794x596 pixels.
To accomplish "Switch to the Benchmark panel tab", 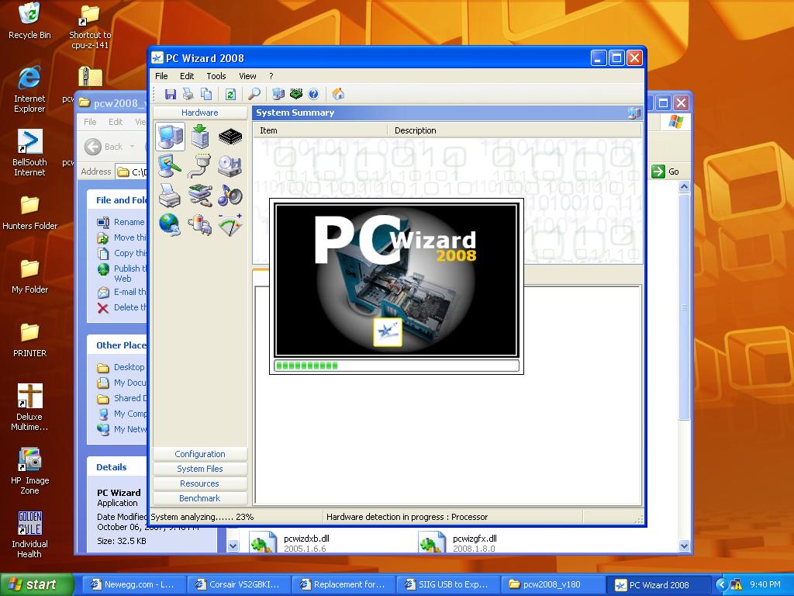I will click(200, 498).
